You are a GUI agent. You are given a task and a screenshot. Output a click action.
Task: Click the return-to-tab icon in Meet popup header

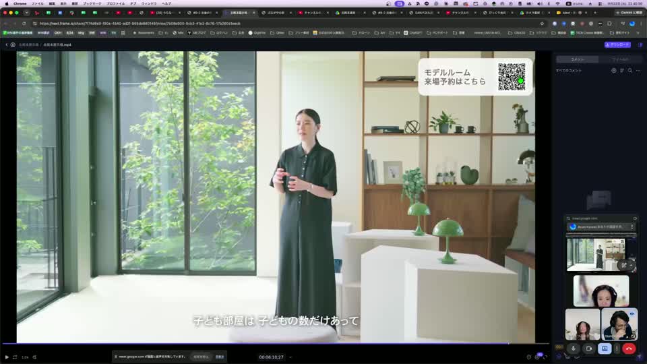(635, 218)
